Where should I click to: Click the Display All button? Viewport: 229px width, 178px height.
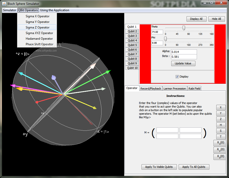[196, 19]
